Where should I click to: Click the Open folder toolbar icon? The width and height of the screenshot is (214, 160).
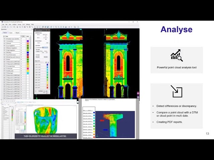click(5, 27)
